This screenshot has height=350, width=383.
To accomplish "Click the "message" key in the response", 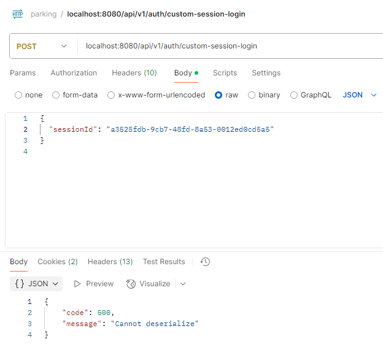I will (82, 324).
